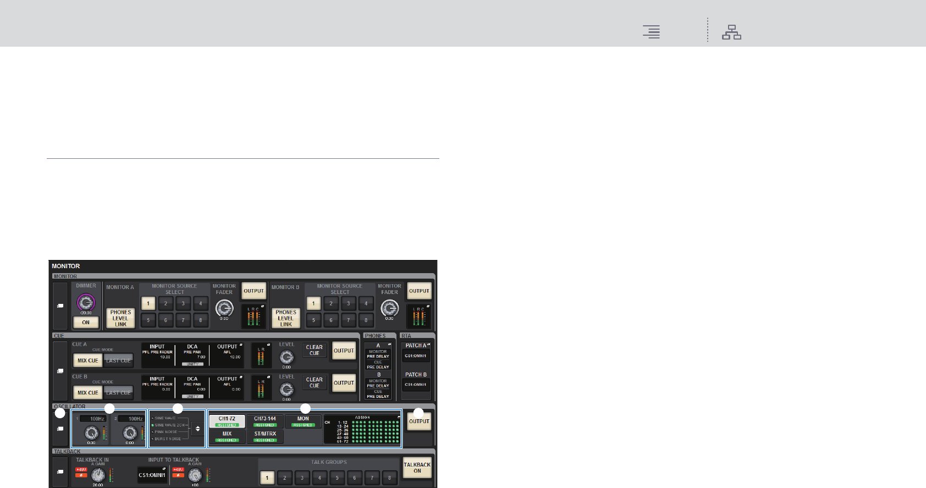This screenshot has width=926, height=488.
Task: Open Cue A L R level meter
Action: tap(261, 355)
